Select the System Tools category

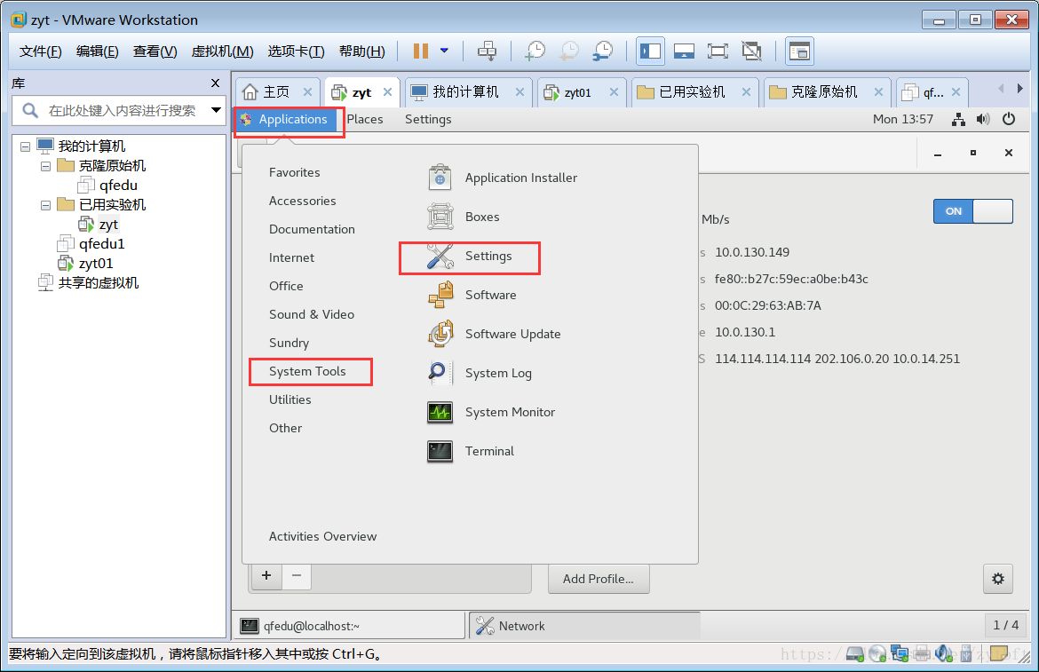coord(307,371)
